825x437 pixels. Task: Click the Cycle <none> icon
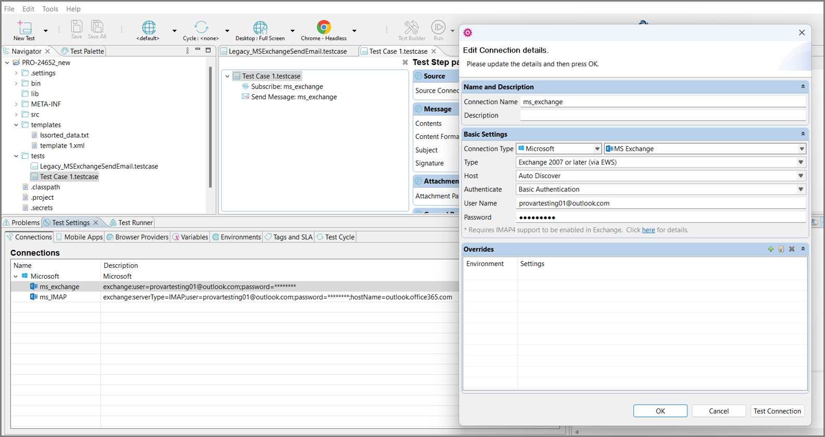click(x=201, y=27)
